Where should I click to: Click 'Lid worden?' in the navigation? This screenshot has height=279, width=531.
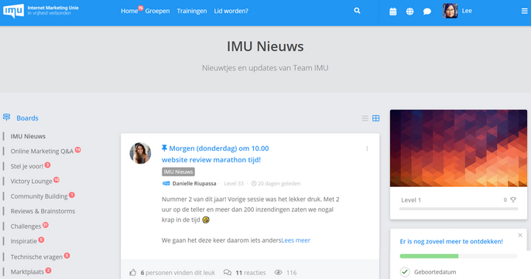point(231,11)
